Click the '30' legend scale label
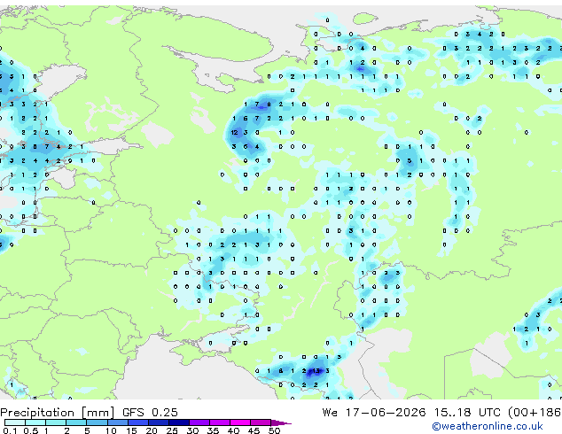This screenshot has height=434, width=562. (x=192, y=430)
